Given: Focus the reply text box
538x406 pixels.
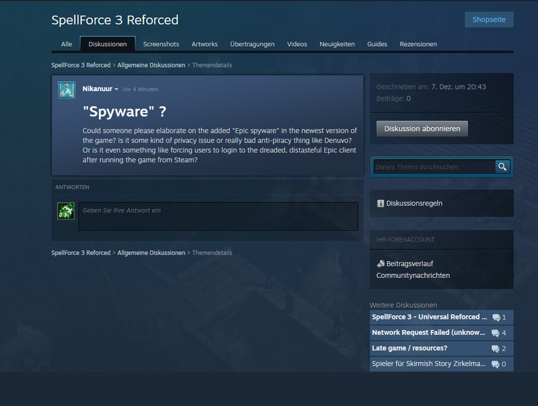Looking at the screenshot, I should pyautogui.click(x=218, y=217).
